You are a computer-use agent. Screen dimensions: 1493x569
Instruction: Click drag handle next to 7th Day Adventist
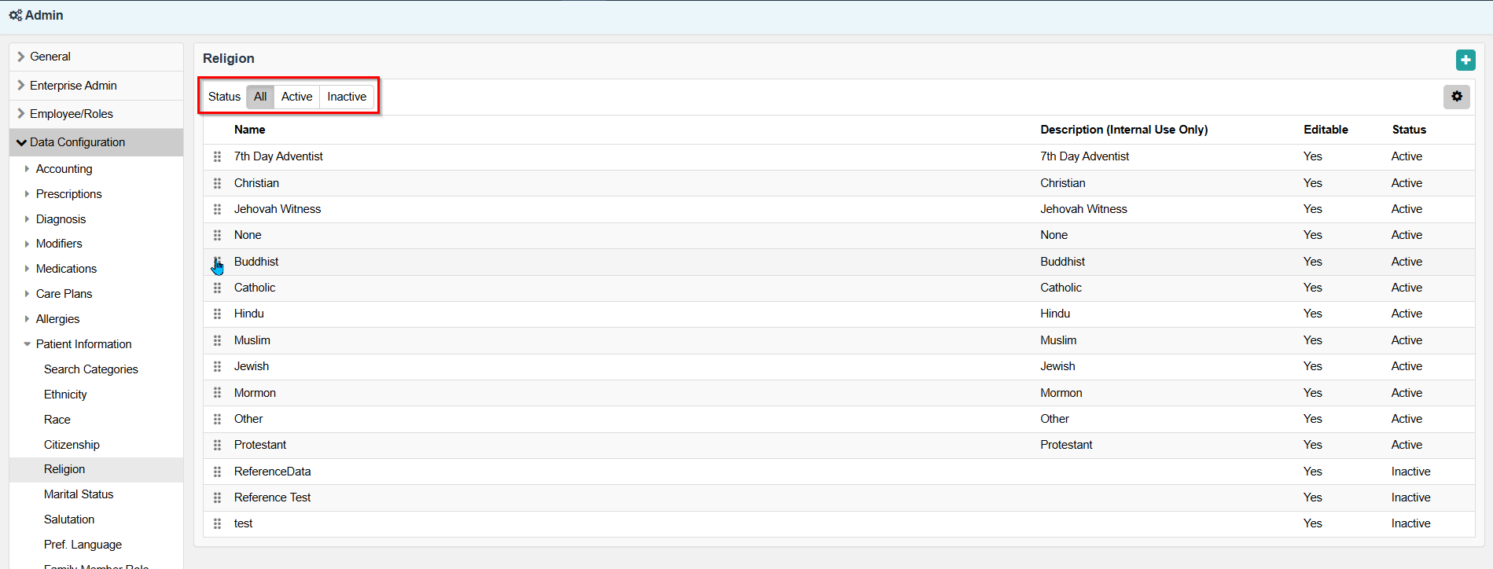pos(217,156)
